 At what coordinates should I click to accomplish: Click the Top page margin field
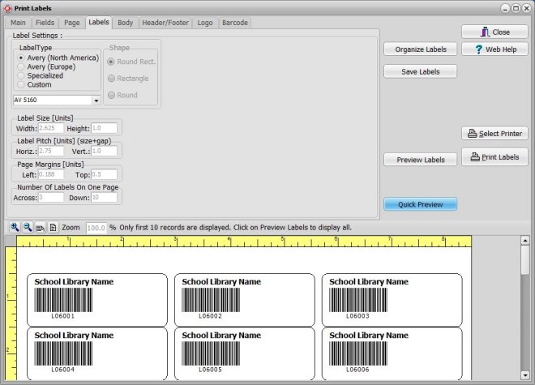pos(104,174)
